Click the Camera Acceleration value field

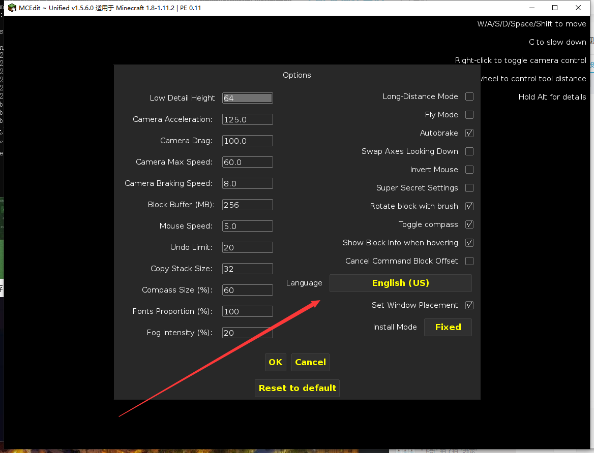(247, 119)
